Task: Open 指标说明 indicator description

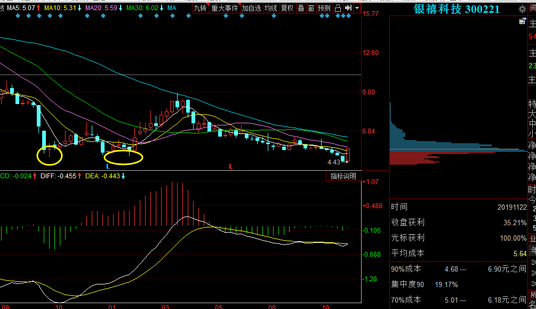Action: 343,176
